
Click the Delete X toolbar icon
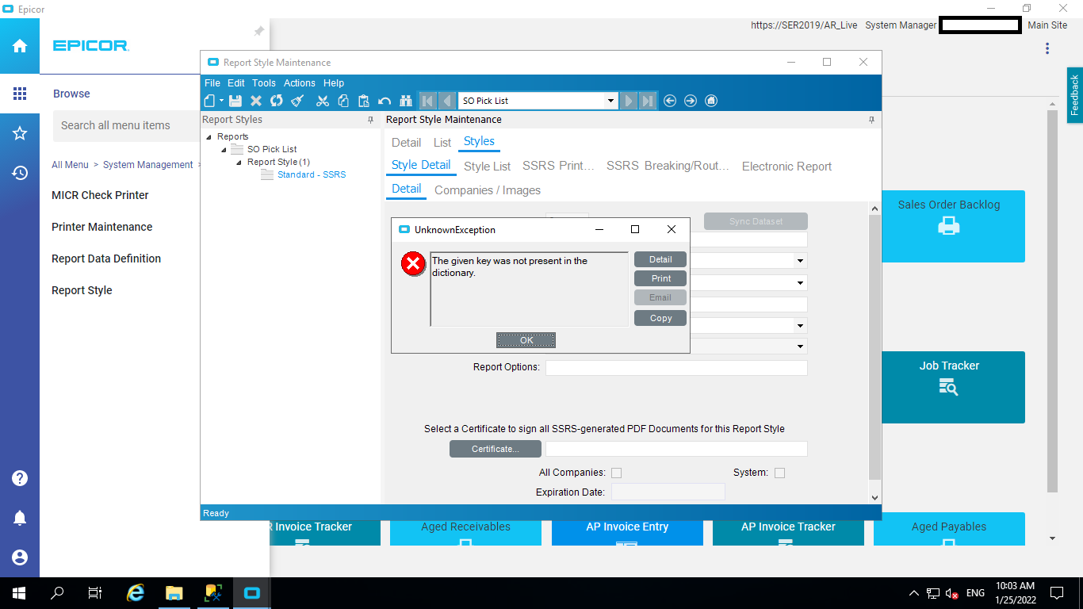point(256,101)
